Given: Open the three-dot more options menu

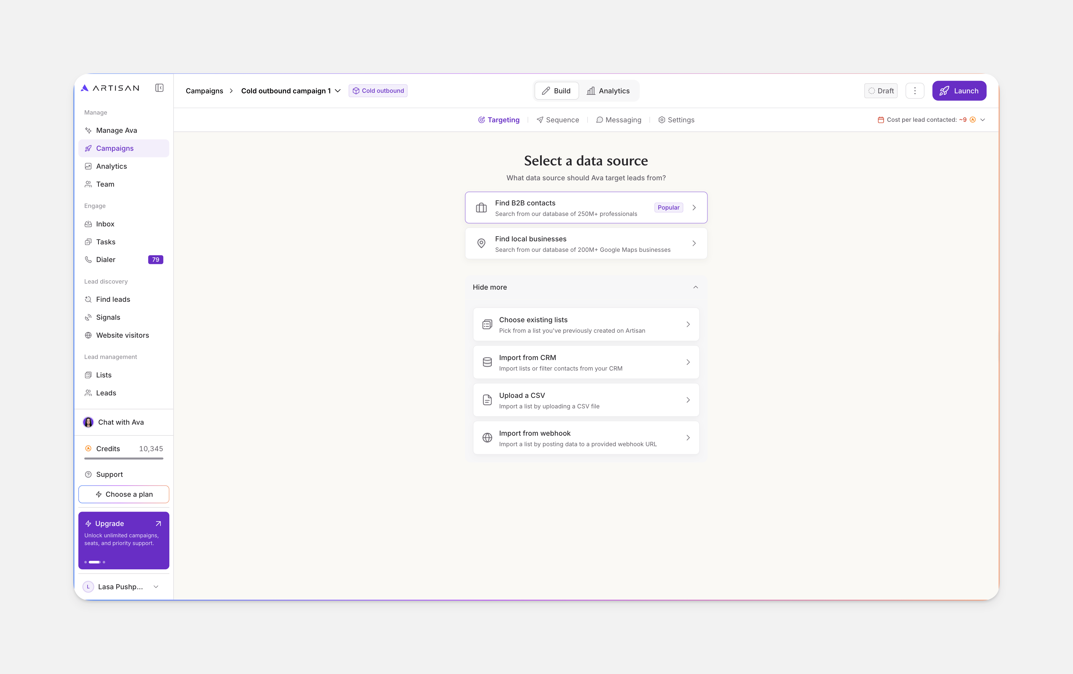Looking at the screenshot, I should coord(915,91).
